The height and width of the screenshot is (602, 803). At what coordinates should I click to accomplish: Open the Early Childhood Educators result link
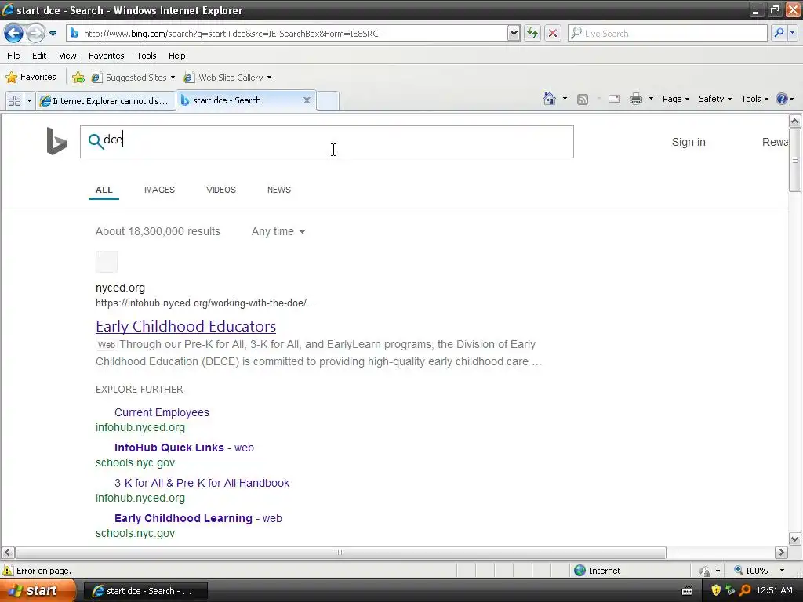[186, 326]
